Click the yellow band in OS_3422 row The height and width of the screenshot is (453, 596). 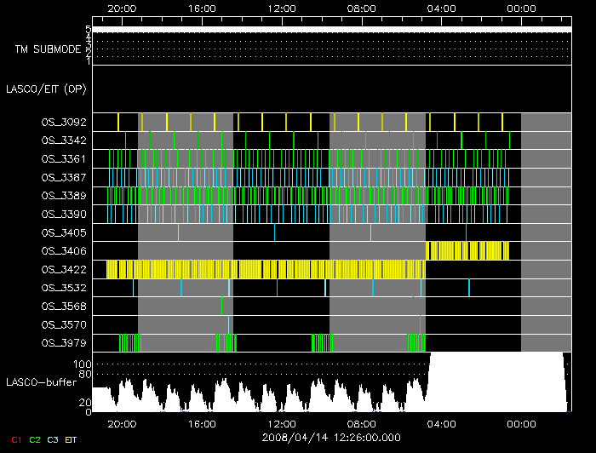(264, 269)
